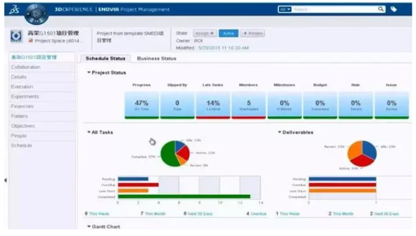Open '2 Next 30 Days' deliverables link
The image size is (416, 236).
pos(385,214)
